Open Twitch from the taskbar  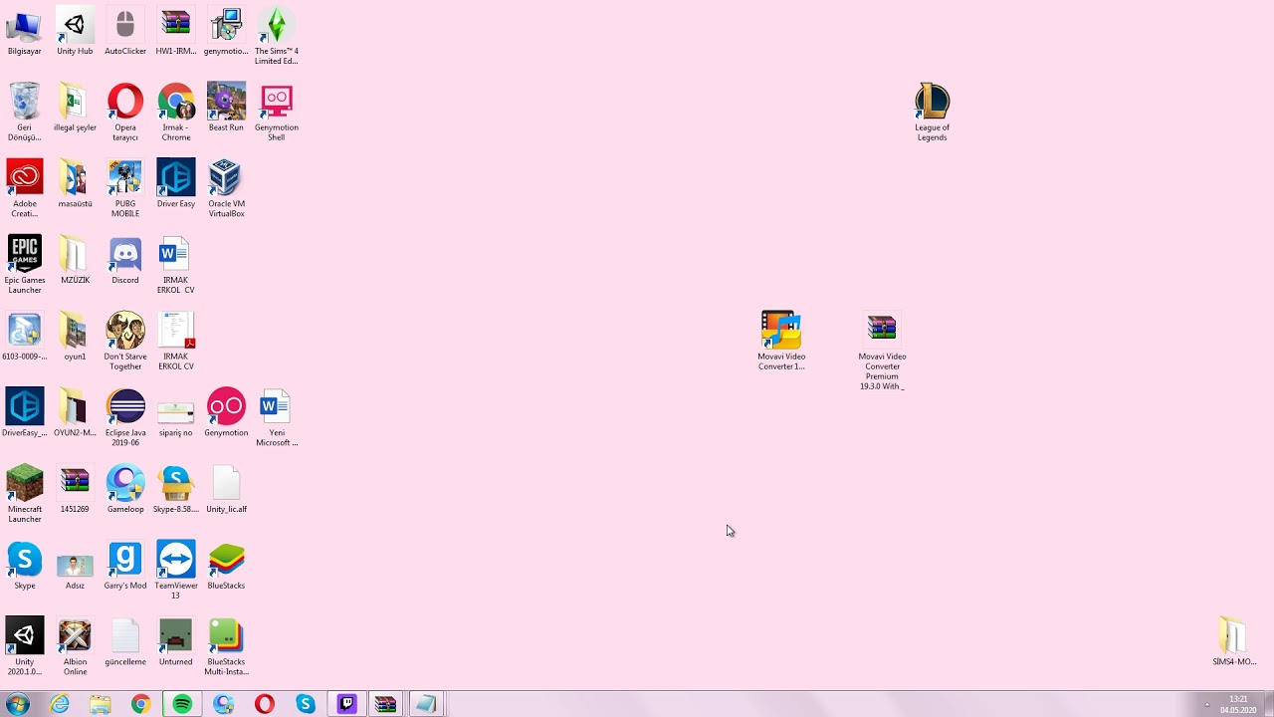pos(346,704)
